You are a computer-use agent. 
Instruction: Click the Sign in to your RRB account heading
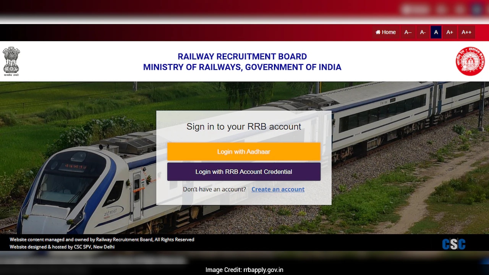point(244,127)
